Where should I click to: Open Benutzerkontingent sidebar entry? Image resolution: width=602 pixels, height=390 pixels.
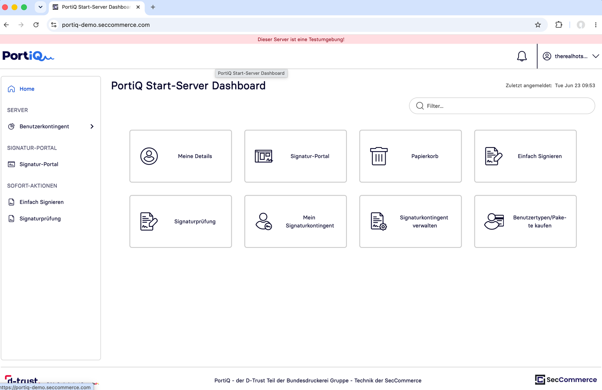[51, 126]
